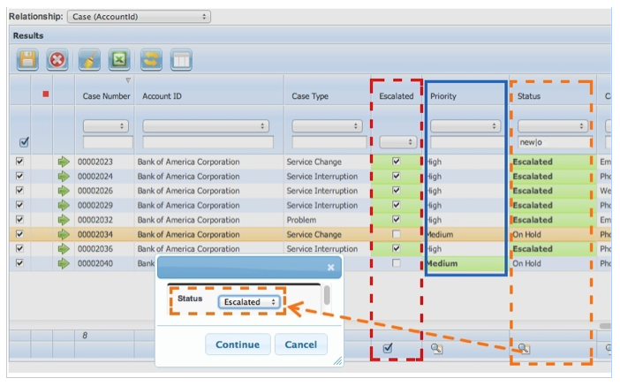Uncheck the row selector for case 00002034
This screenshot has width=620, height=386.
(19, 234)
